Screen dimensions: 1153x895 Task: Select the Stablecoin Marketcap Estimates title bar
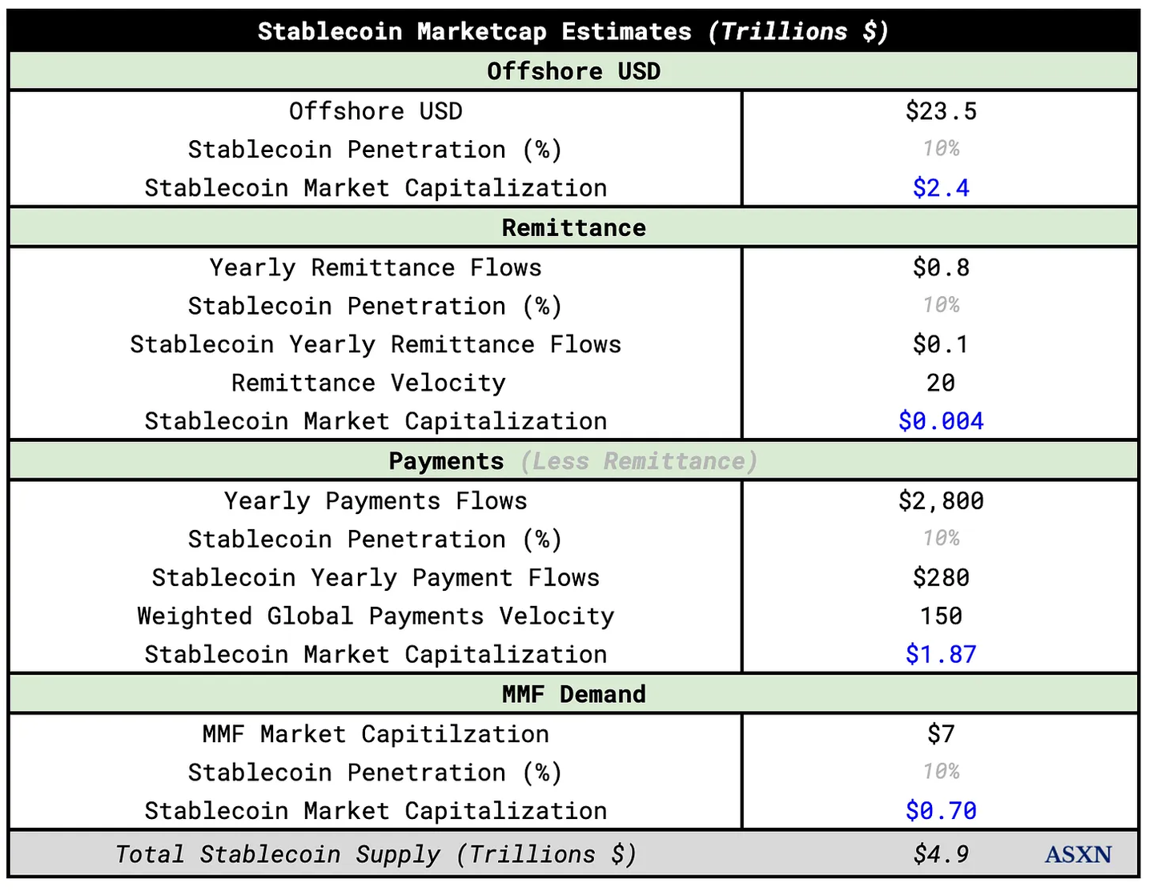573,31
